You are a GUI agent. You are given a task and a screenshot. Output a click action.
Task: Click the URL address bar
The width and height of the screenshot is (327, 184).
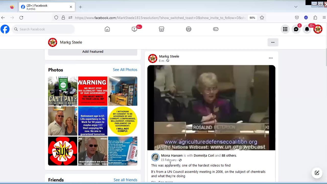pos(160,18)
